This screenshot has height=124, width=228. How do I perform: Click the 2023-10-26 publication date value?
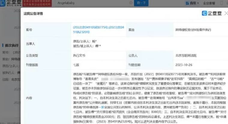tap(184, 65)
